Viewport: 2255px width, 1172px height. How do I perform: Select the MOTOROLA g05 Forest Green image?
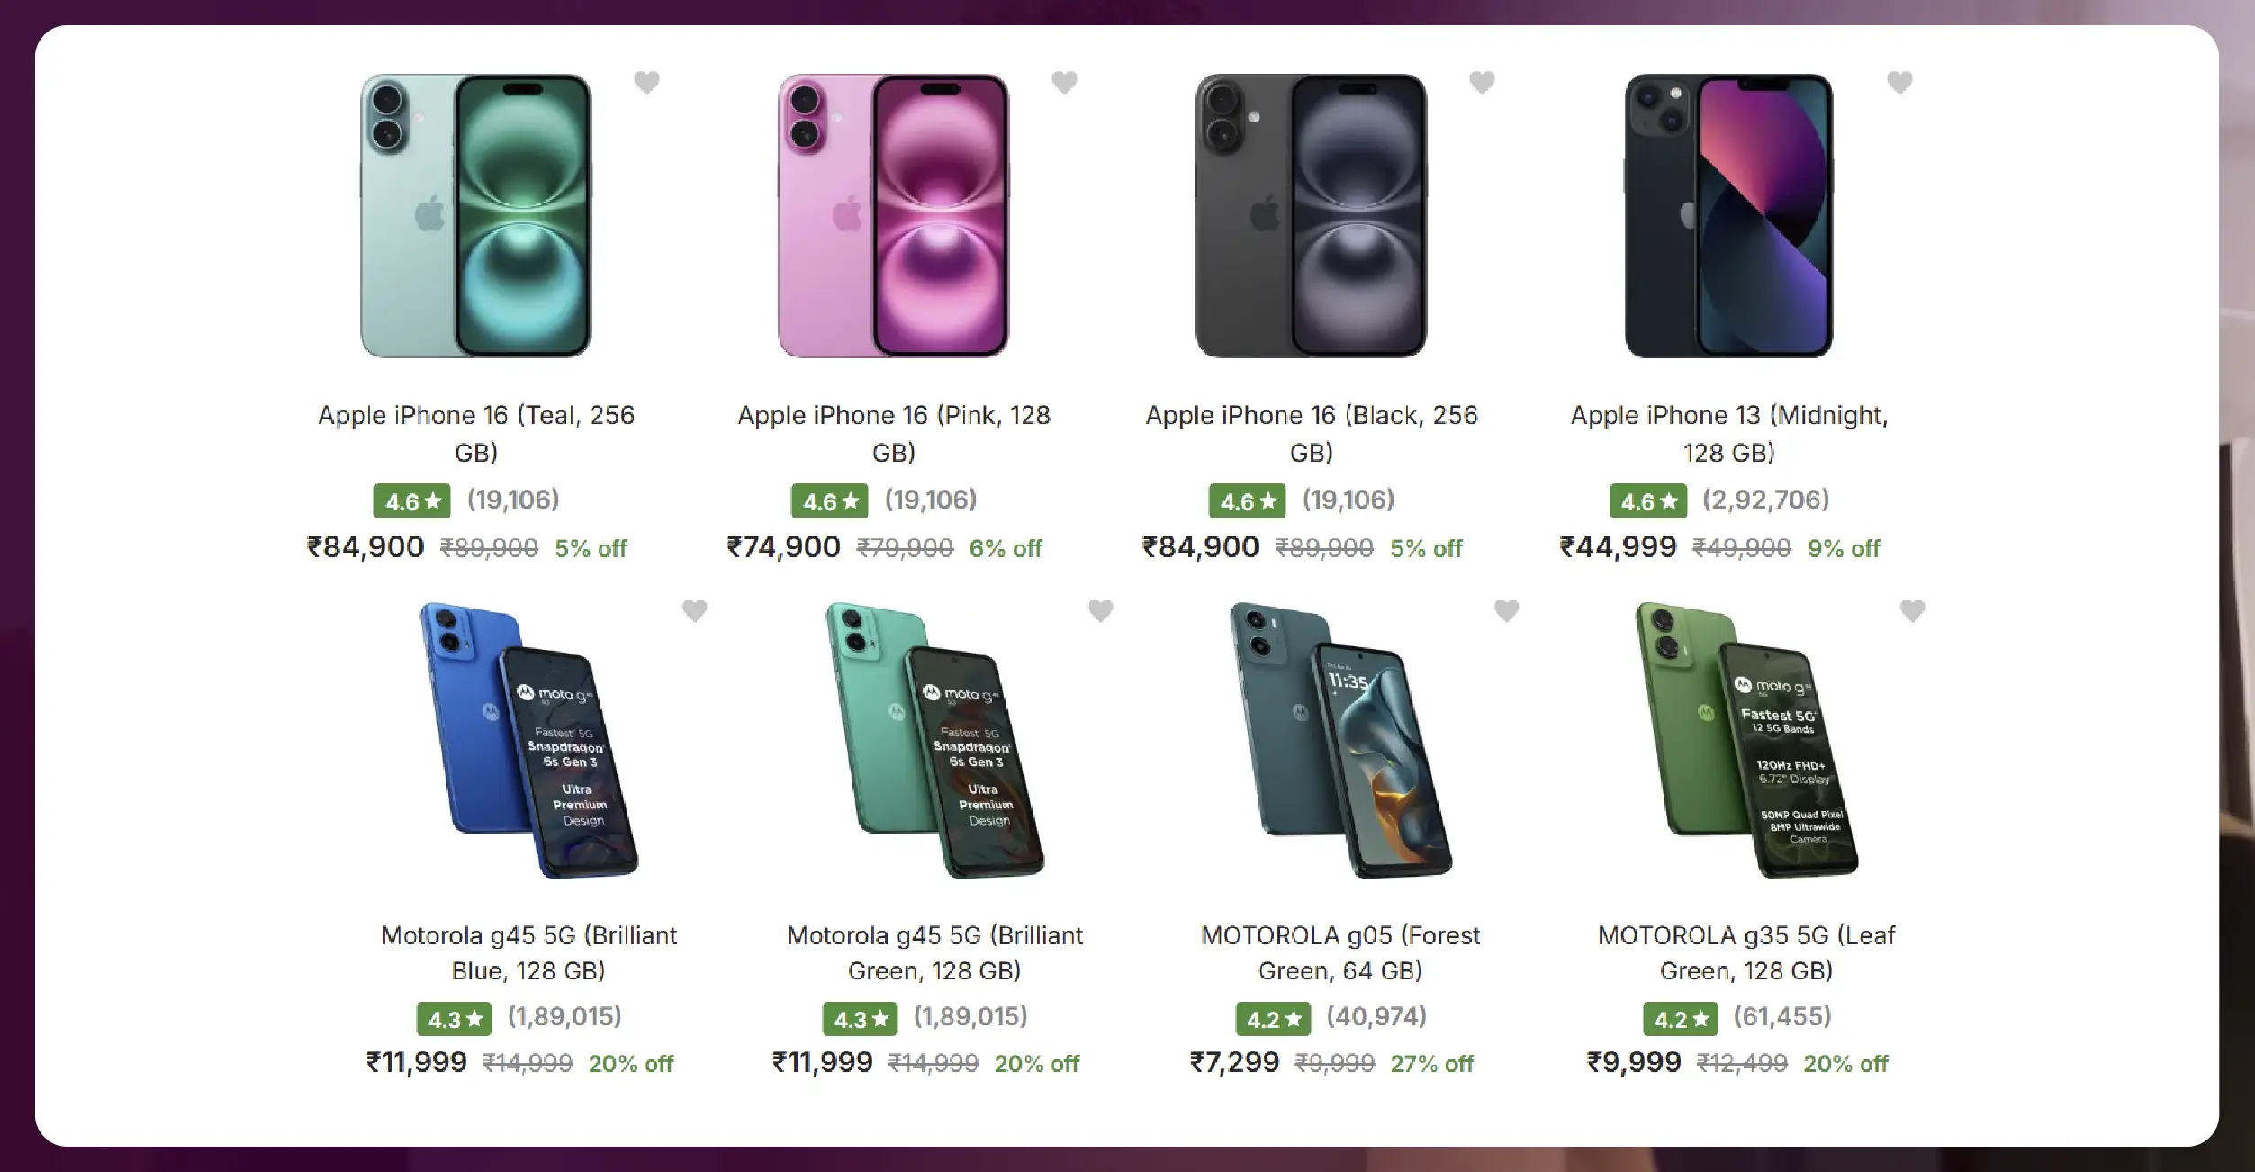pyautogui.click(x=1340, y=740)
